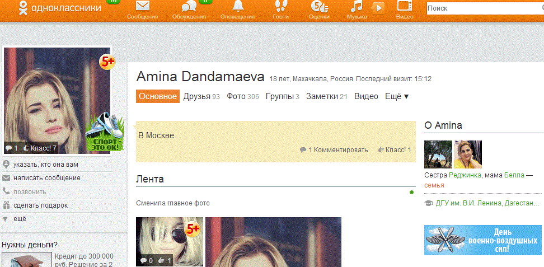544x267 pixels.
Task: Open the Сообщения envelope icon
Action: coord(142,7)
